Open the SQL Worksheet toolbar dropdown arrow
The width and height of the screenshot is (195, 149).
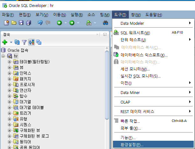[x=95, y=23]
